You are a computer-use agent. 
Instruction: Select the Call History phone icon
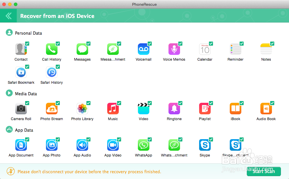[x=52, y=49]
